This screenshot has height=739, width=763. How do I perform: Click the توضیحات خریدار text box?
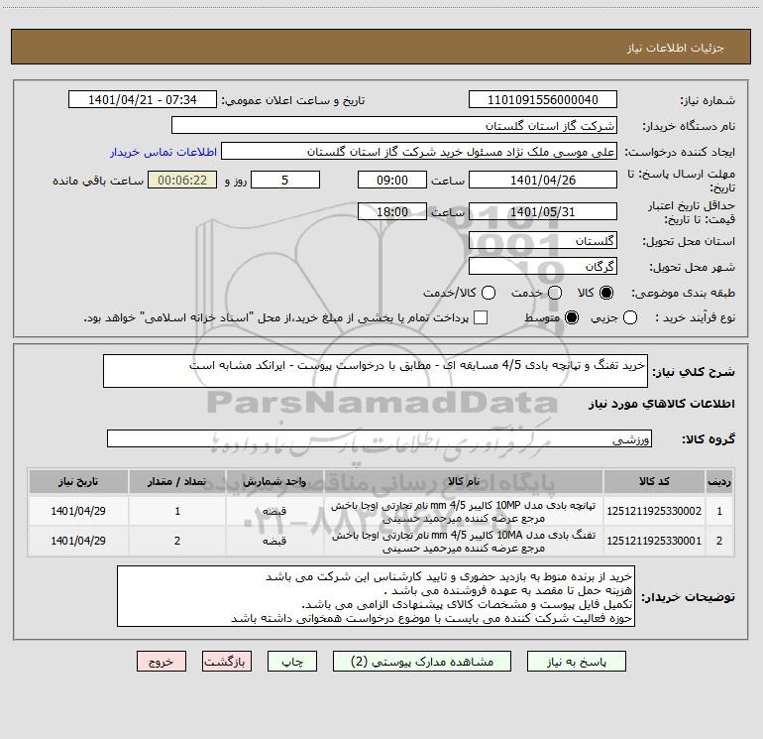(377, 596)
